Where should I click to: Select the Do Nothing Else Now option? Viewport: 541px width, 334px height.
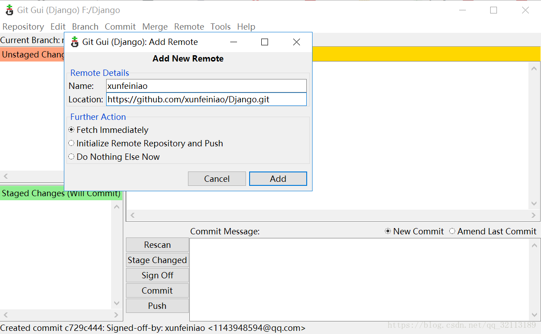[114, 157]
